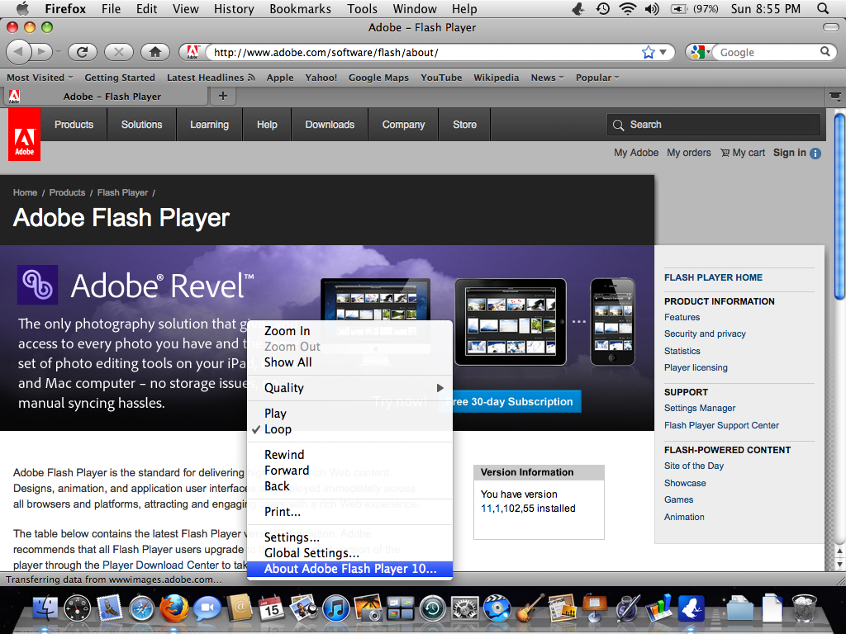Open a new tab with the plus button
Screen dimensions: 846x634
coord(223,96)
